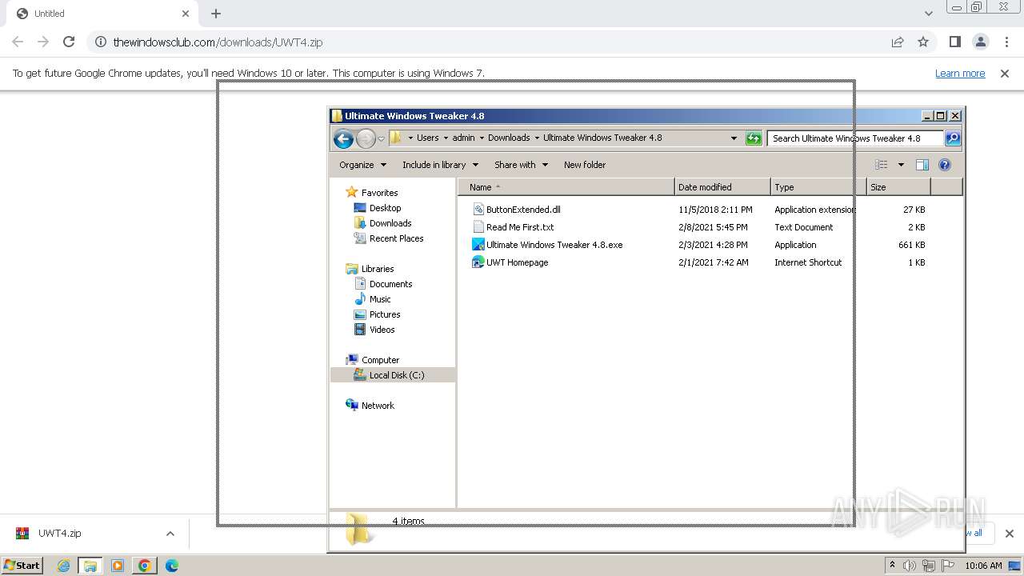Close Chrome's downloads bar
This screenshot has width=1024, height=576.
1009,534
